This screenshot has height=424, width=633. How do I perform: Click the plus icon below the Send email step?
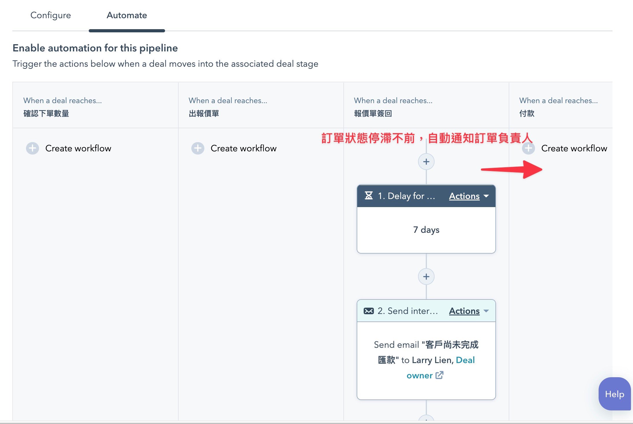point(426,421)
